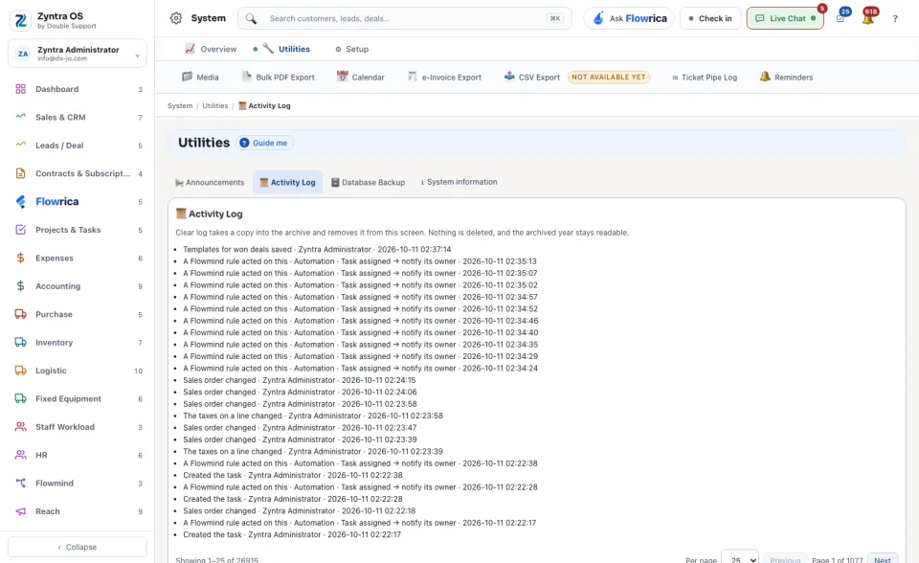The image size is (919, 563).
Task: Collapse the sidebar
Action: (x=78, y=547)
